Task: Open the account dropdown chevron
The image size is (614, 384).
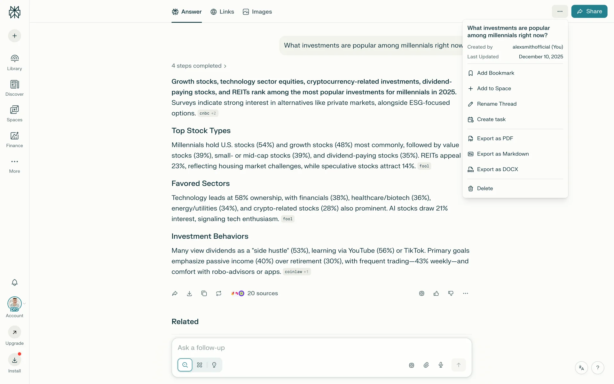Action: pyautogui.click(x=25, y=303)
